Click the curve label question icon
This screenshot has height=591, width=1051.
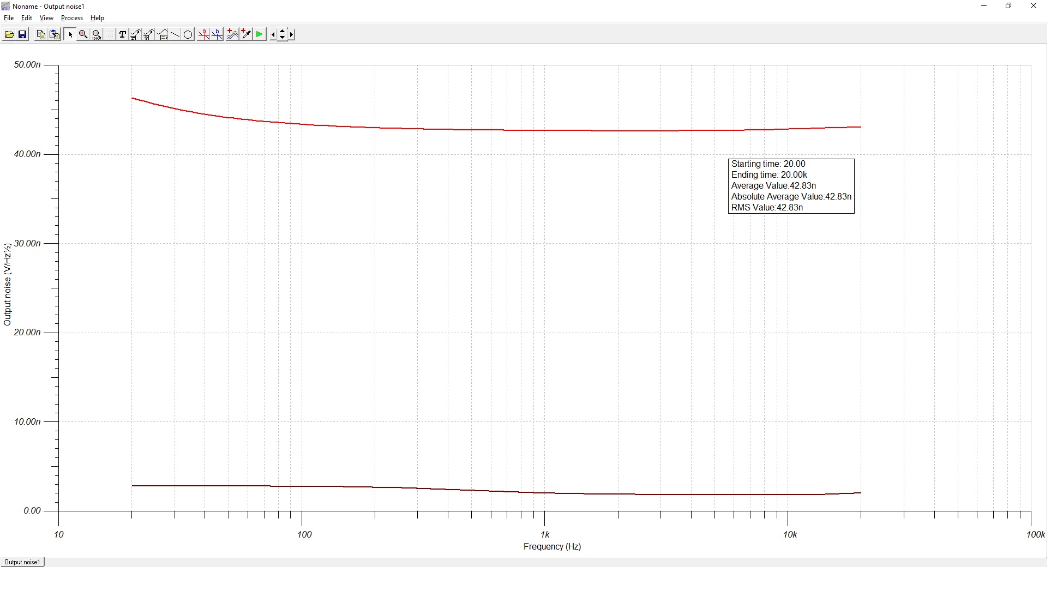pos(148,34)
